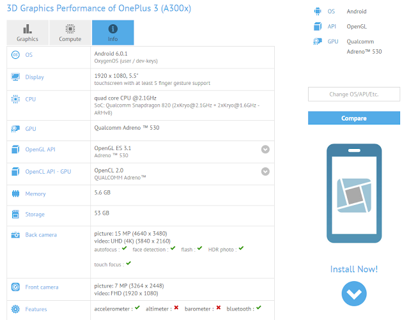Click the GPU row icon in table
Viewport: 409px width, 320px height.
[15, 129]
